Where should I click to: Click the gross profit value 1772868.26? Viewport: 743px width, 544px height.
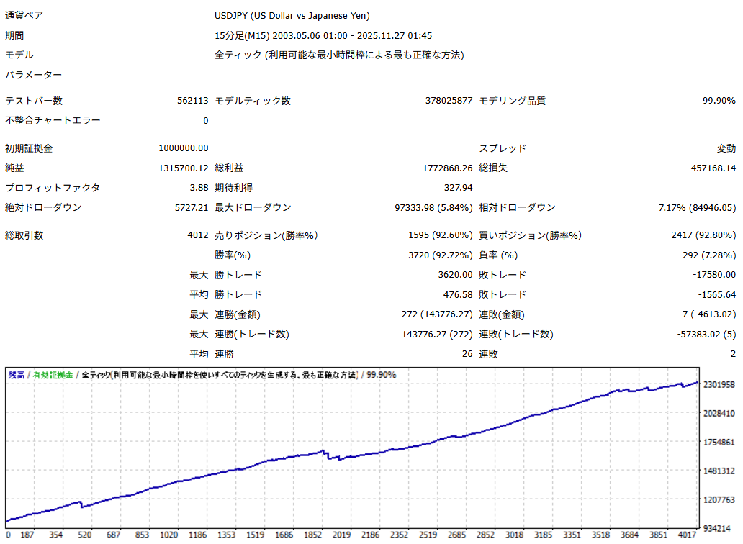point(447,168)
